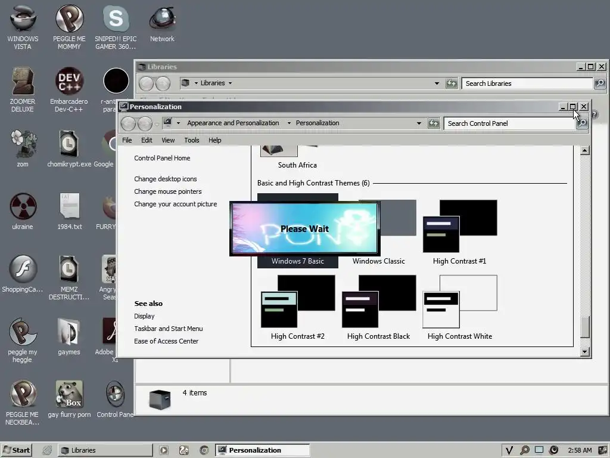This screenshot has height=458, width=610.
Task: Open the peggle my heggle icon
Action: (x=23, y=340)
